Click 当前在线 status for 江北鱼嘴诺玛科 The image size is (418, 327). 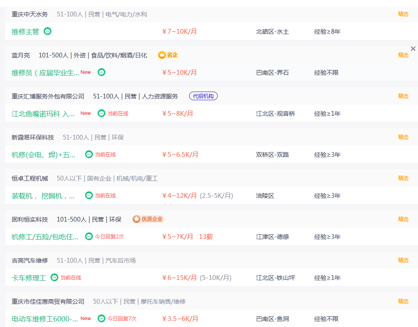118,113
